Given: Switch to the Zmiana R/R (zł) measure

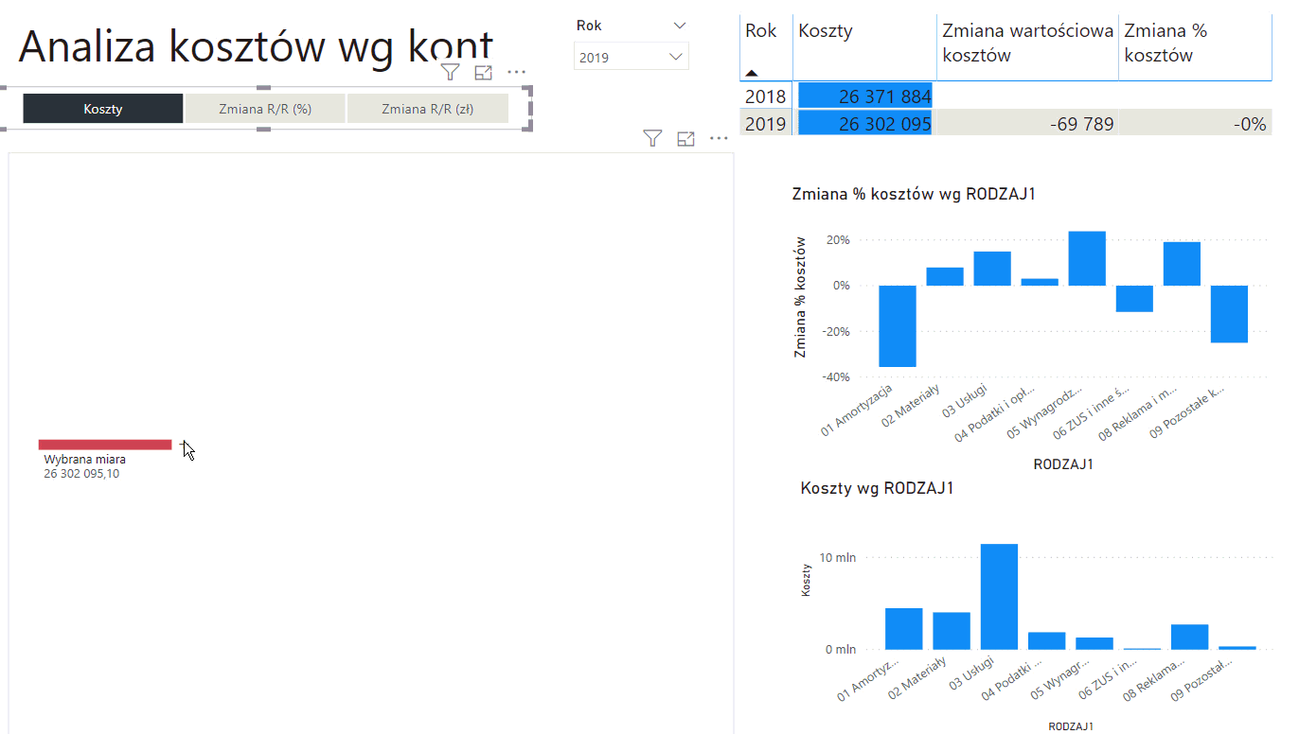Looking at the screenshot, I should point(427,109).
